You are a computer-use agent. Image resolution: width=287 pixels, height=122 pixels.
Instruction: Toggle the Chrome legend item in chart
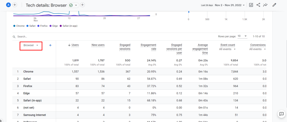(x=19, y=26)
